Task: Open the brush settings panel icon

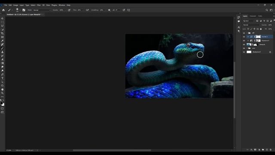Action: [24, 10]
